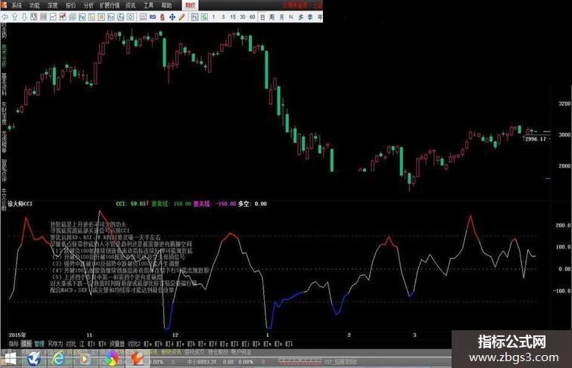
Task: Select the pencil drawing tool
Action: pos(182,17)
